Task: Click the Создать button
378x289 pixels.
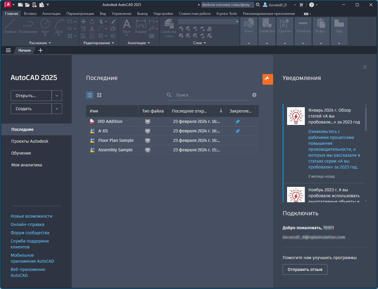Action: (31, 109)
